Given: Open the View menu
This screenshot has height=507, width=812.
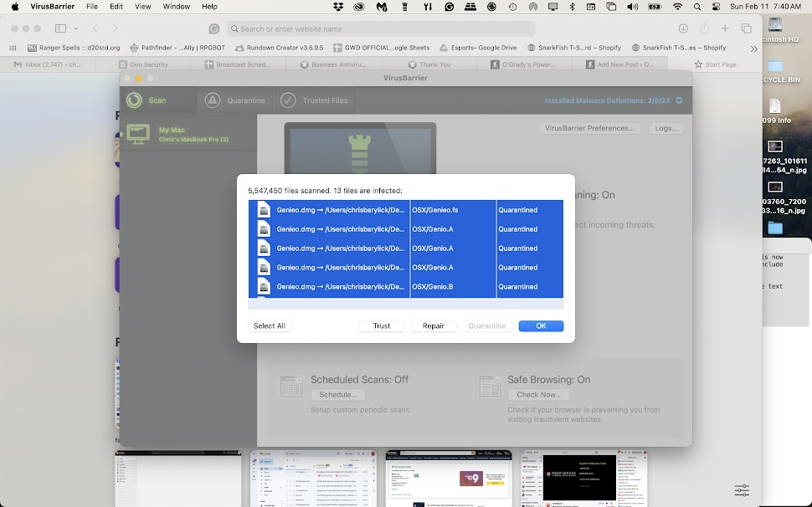Looking at the screenshot, I should pos(142,7).
